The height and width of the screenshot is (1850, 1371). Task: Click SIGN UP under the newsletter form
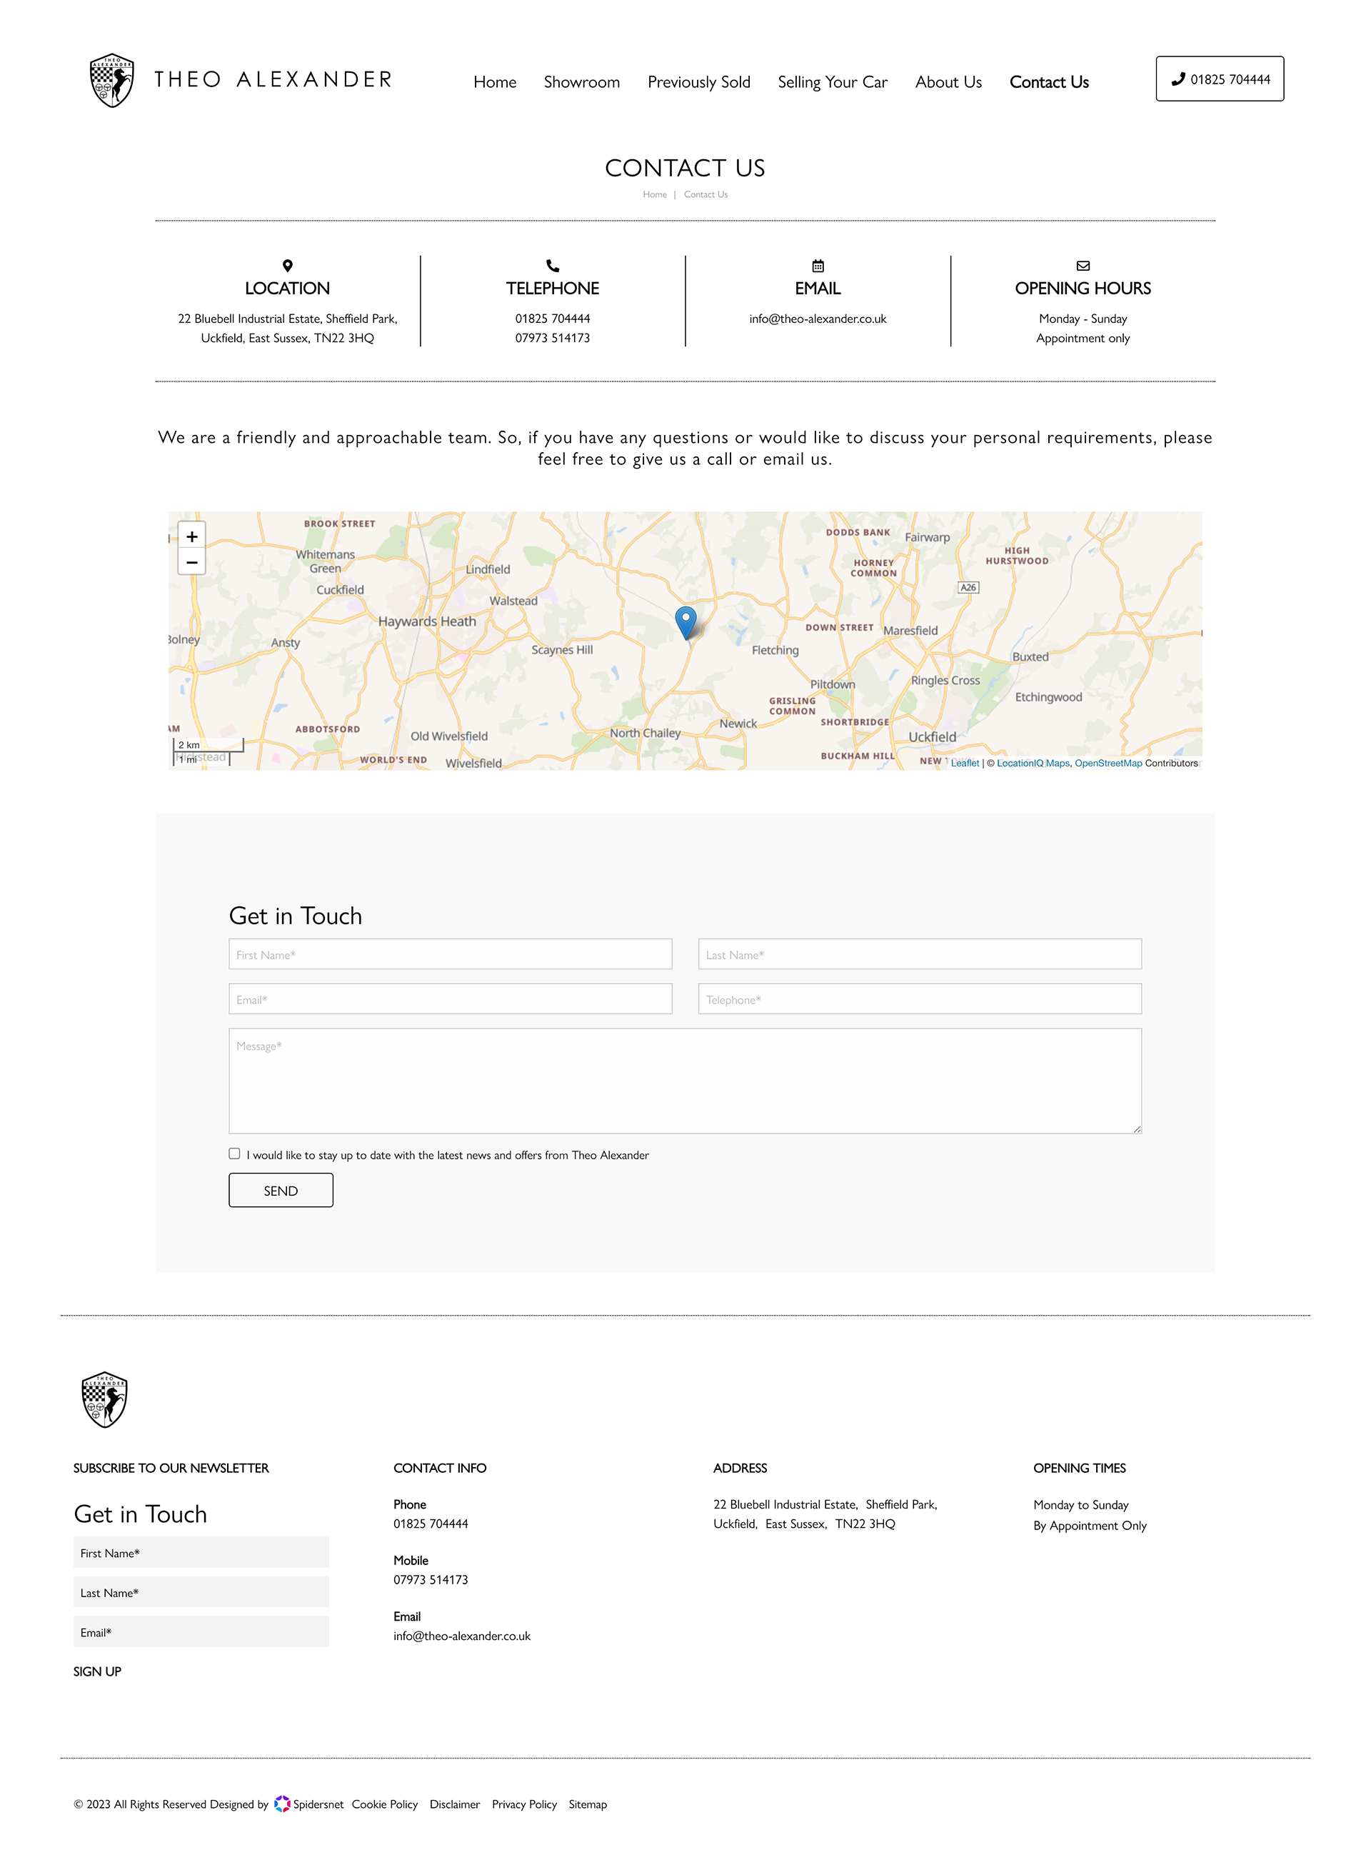coord(97,1671)
